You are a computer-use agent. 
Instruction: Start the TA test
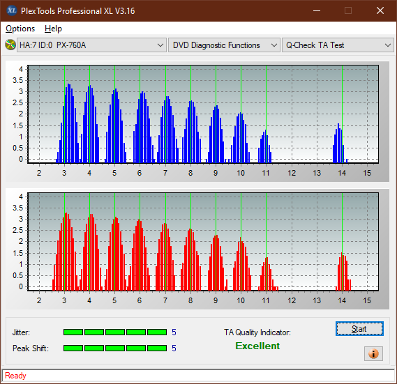pos(359,329)
